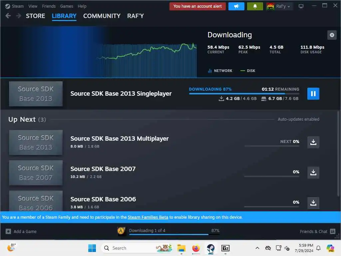Click the downloads list vertical scrollbar
341x256 pixels.
pyautogui.click(x=338, y=153)
